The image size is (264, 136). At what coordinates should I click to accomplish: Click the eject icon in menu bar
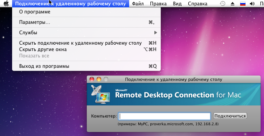click(x=232, y=4)
